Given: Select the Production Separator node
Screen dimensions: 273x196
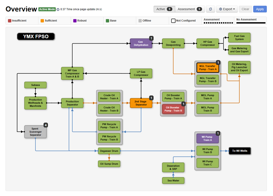Looking at the screenshot, I should tap(72, 103).
